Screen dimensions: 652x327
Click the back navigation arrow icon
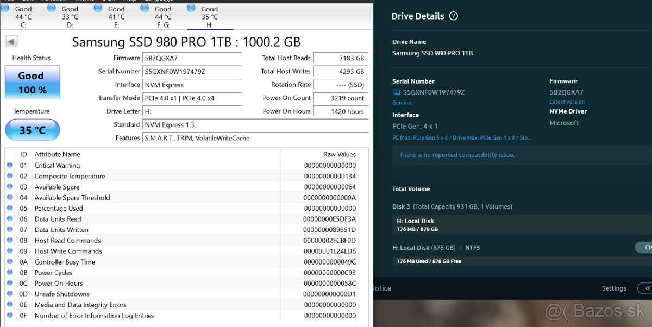tap(10, 40)
